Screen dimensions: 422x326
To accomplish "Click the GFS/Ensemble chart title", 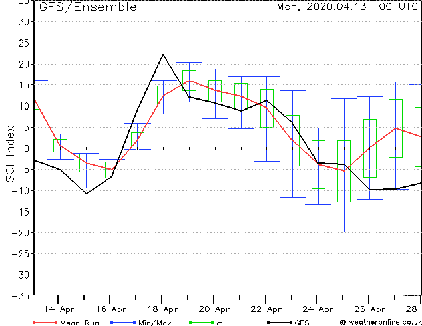I will coord(88,7).
